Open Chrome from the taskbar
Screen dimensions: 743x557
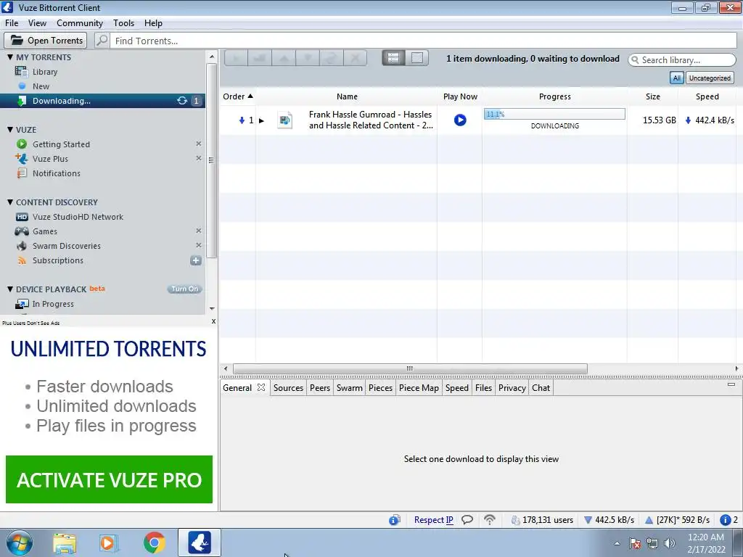pyautogui.click(x=154, y=542)
